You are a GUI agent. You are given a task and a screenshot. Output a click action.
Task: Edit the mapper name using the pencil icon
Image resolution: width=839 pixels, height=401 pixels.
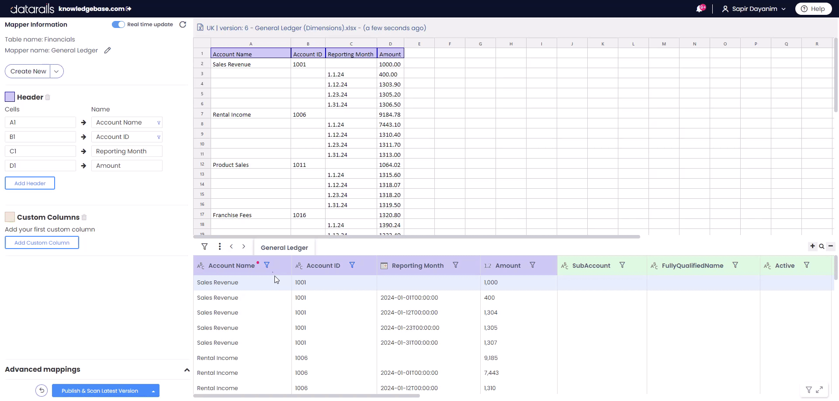107,50
